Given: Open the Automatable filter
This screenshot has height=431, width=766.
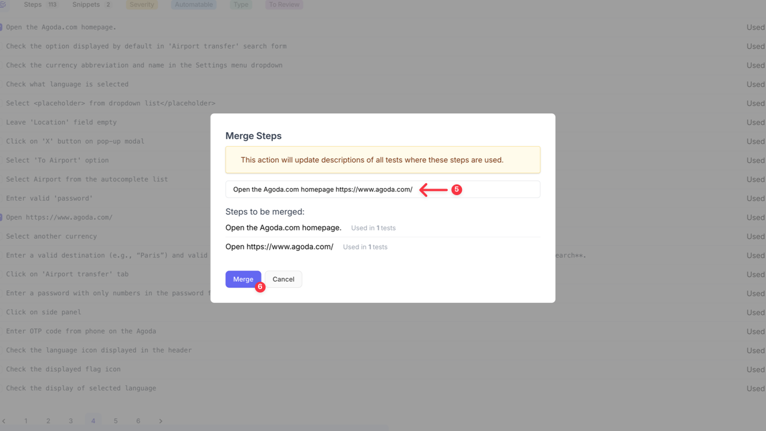Looking at the screenshot, I should (193, 4).
